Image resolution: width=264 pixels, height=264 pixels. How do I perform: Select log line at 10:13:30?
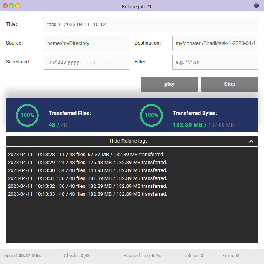click(x=87, y=170)
